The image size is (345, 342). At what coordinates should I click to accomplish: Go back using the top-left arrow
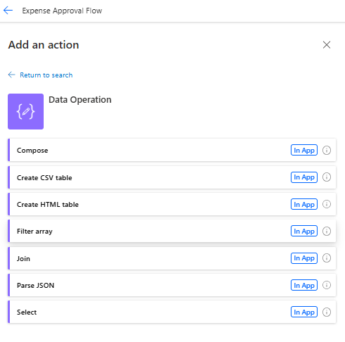(8, 11)
